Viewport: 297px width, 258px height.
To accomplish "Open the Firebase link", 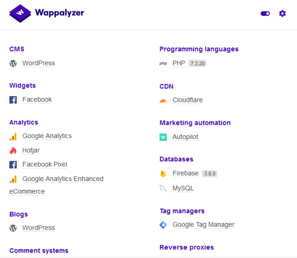I will tap(186, 173).
